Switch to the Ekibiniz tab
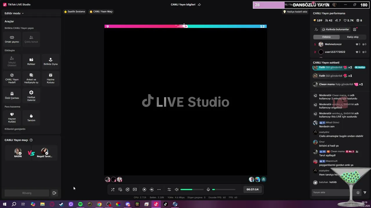The width and height of the screenshot is (371, 208). point(326,37)
